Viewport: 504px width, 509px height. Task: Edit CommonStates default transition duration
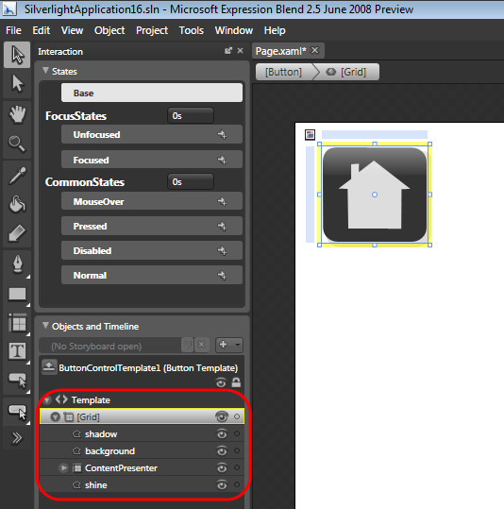click(191, 181)
